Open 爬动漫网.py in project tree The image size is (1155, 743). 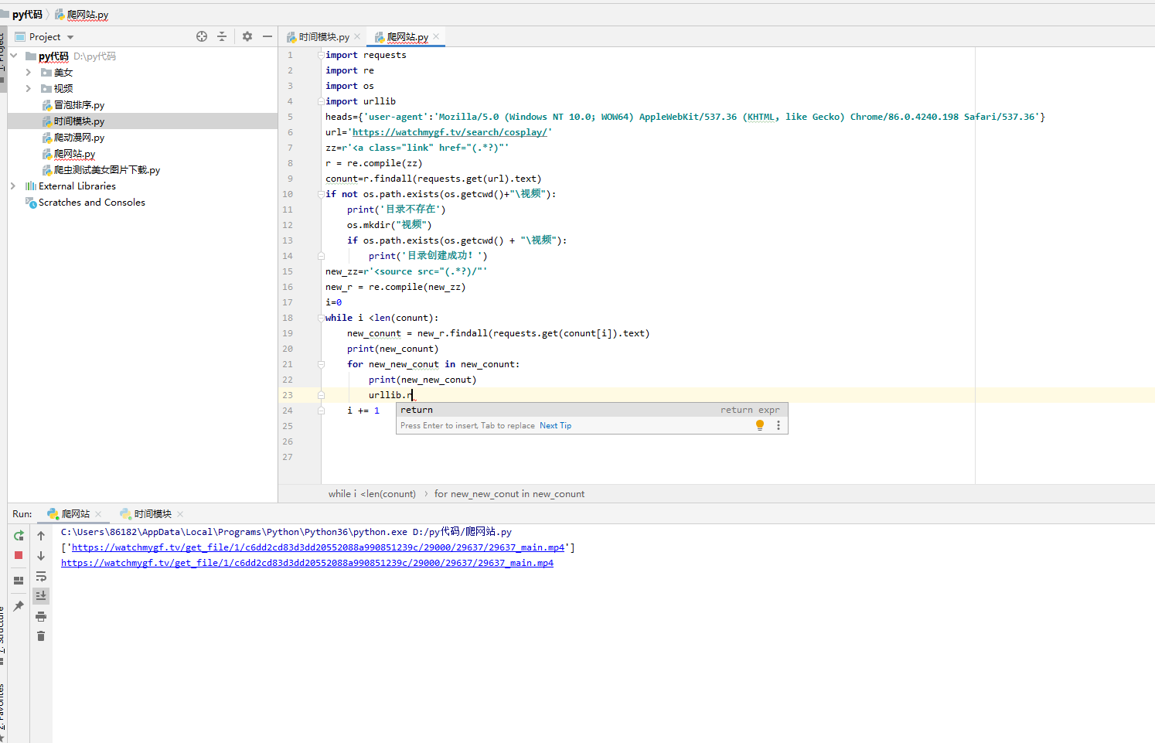point(78,138)
